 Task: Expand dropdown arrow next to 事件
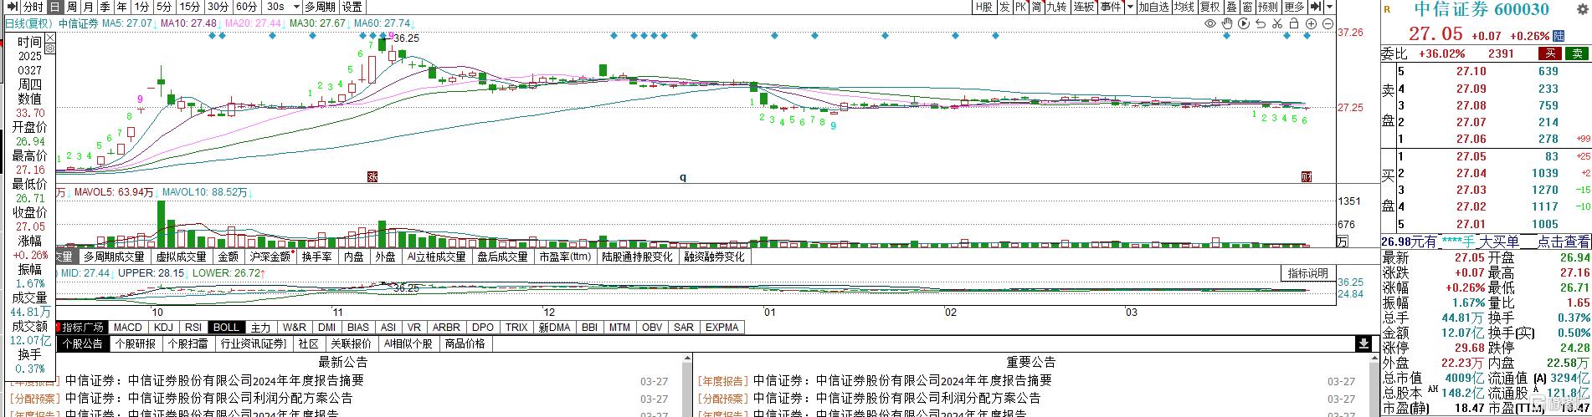1129,7
